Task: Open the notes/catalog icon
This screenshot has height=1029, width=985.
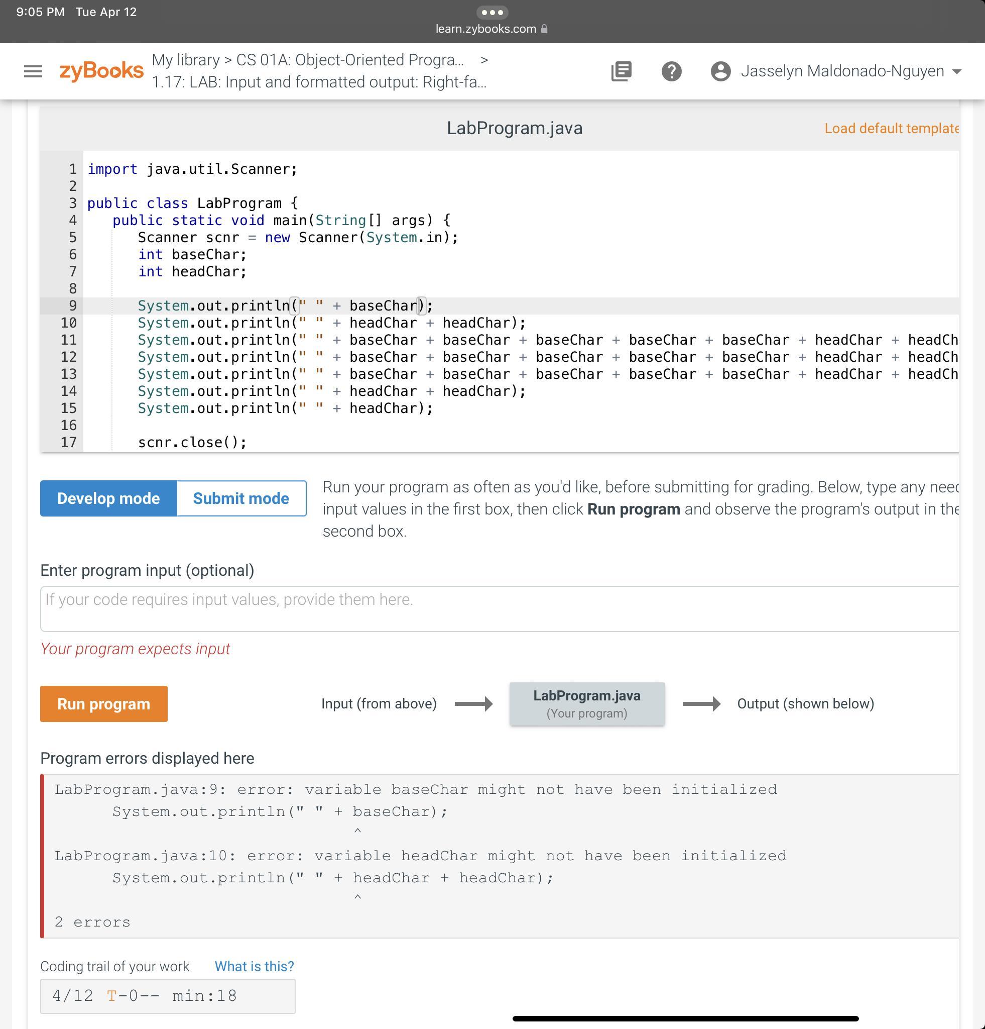Action: coord(621,71)
